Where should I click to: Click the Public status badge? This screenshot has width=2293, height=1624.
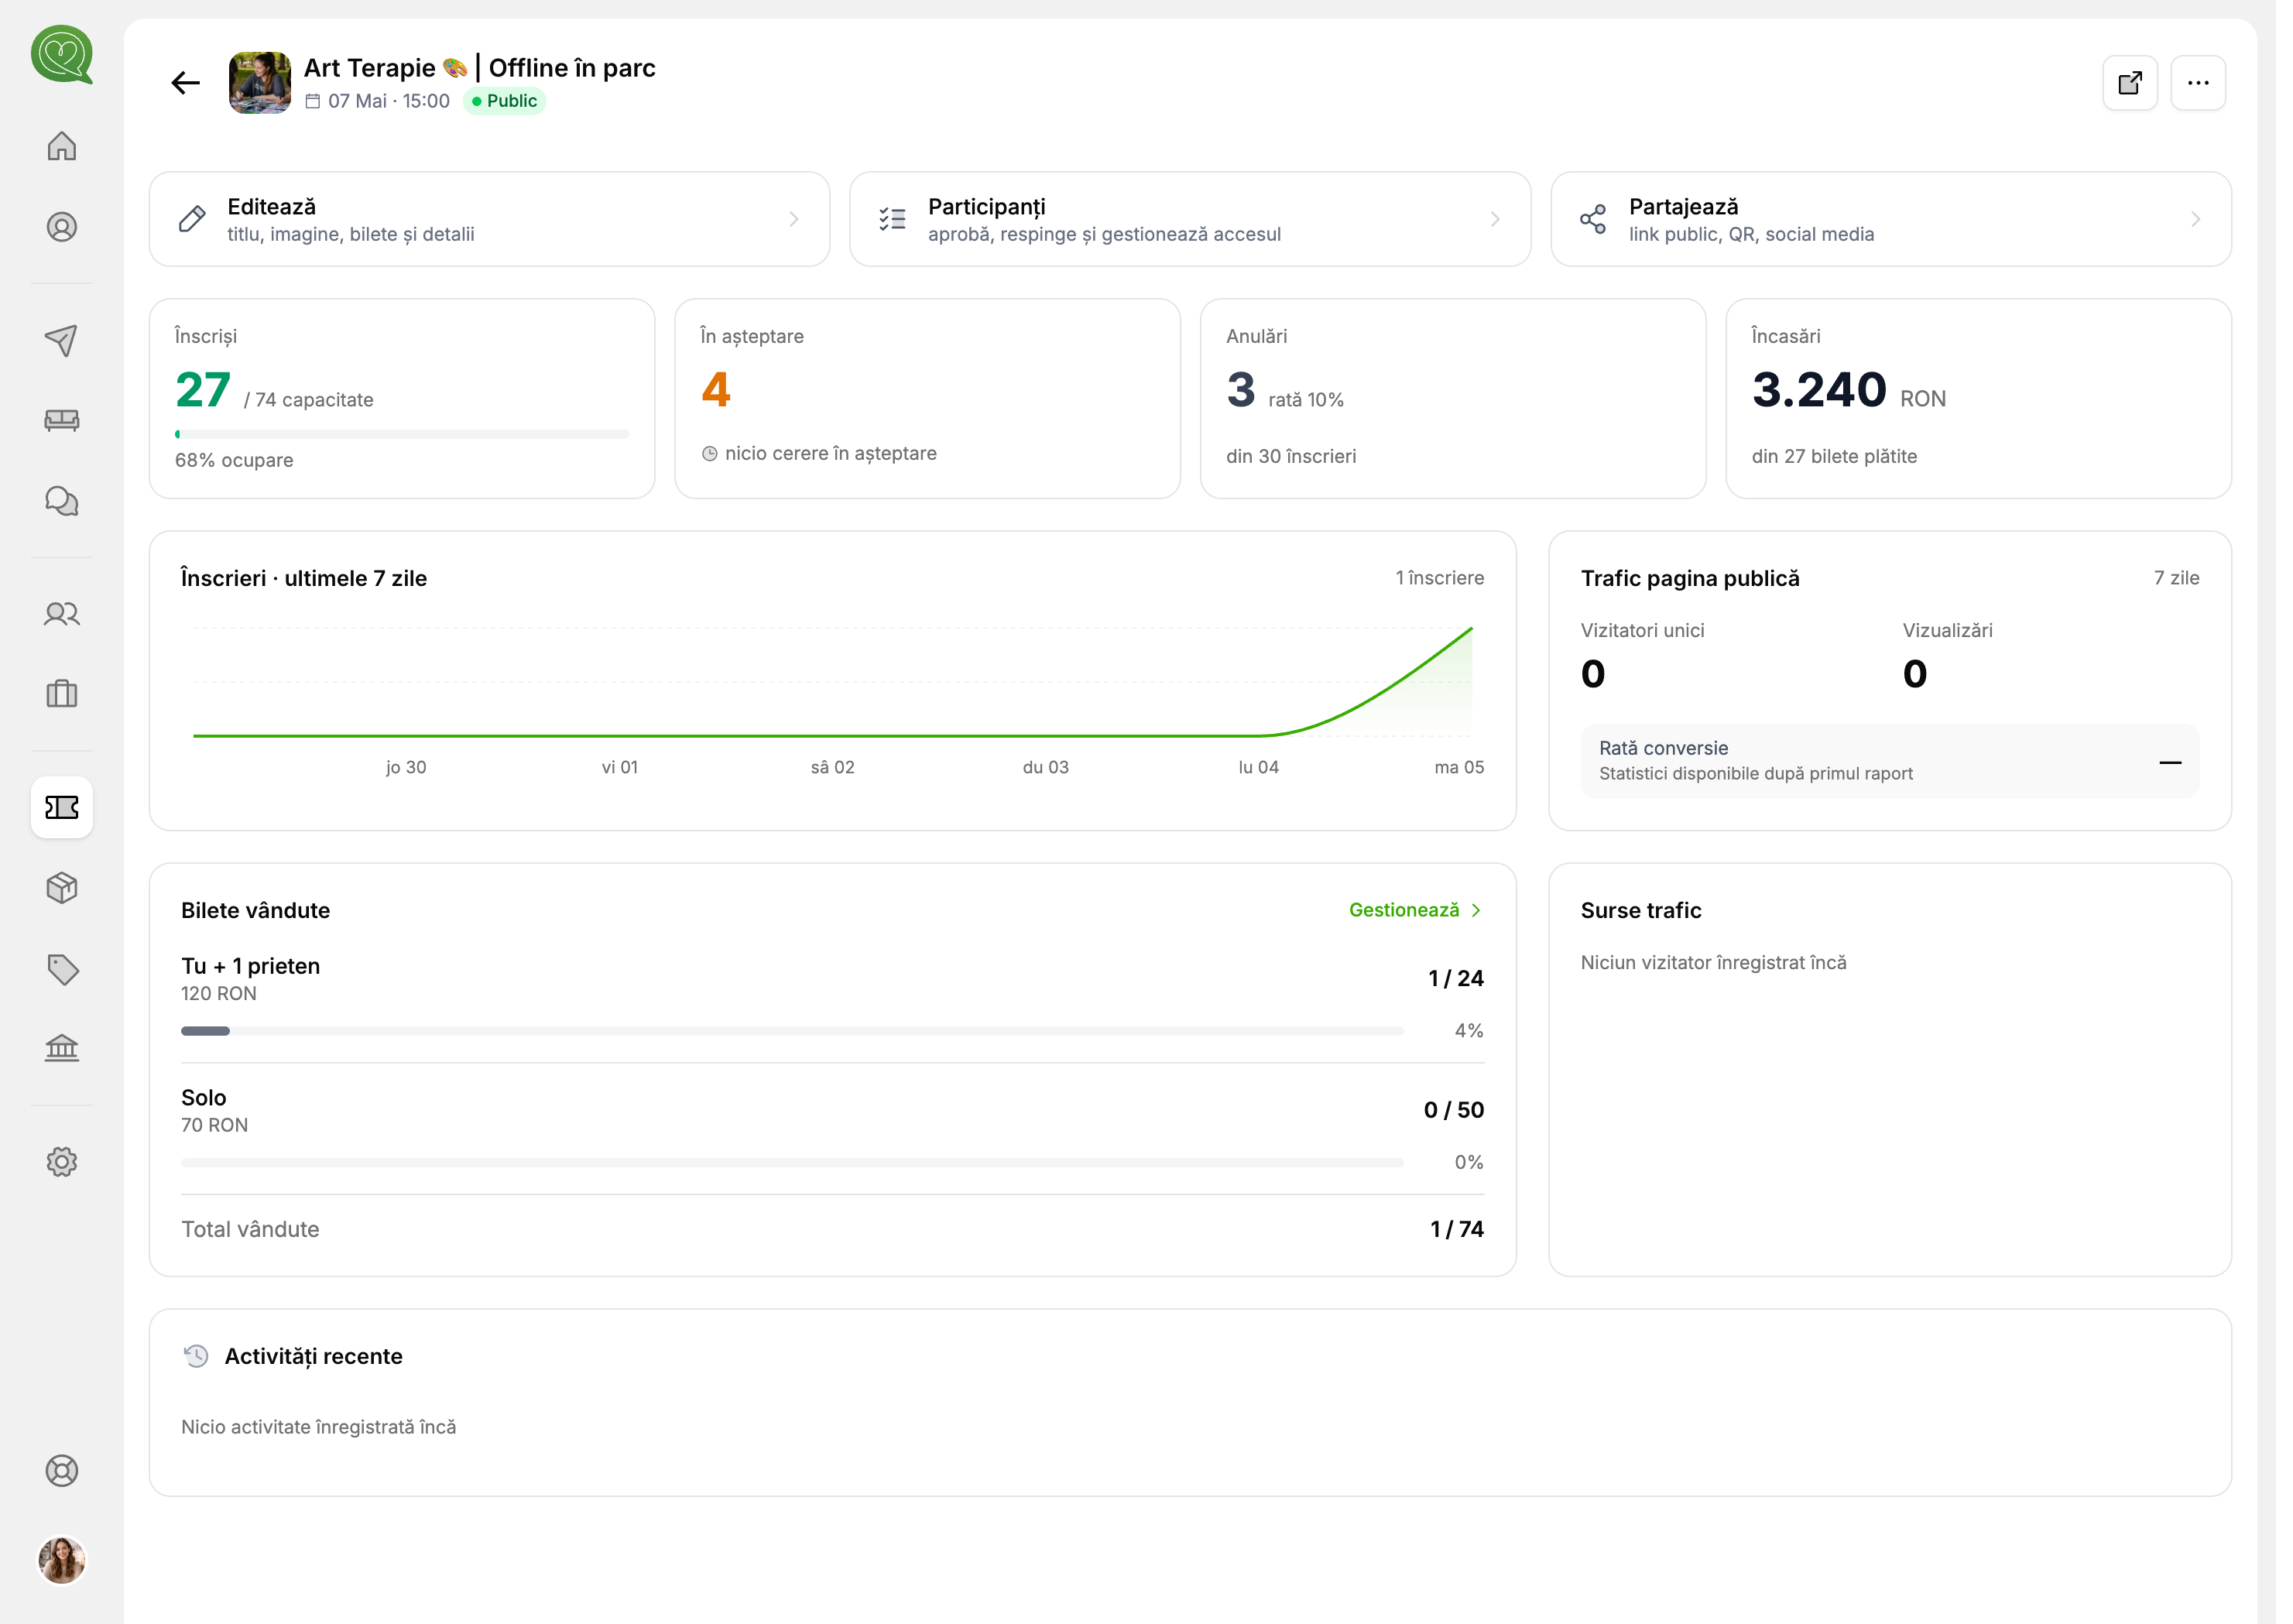tap(505, 101)
